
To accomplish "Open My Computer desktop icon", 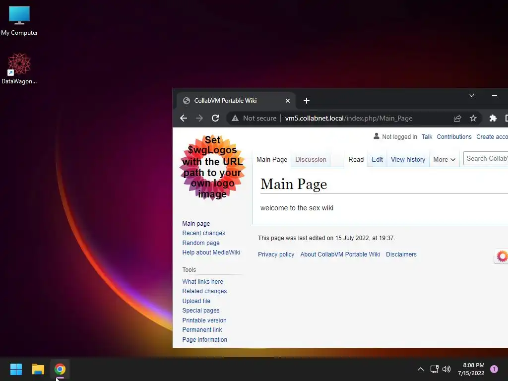I will click(19, 20).
